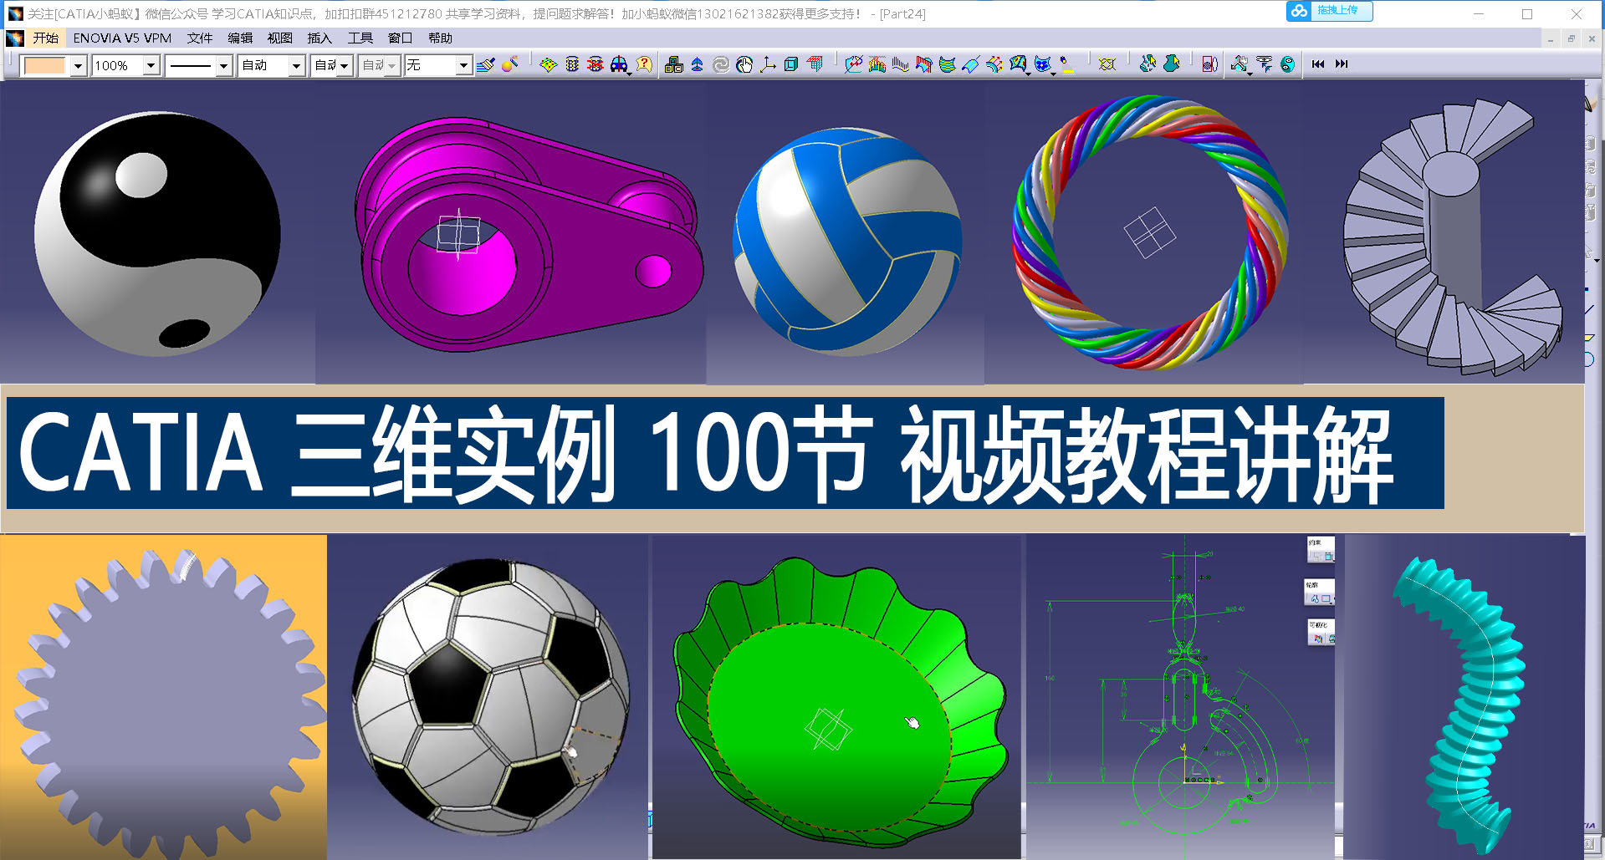The height and width of the screenshot is (860, 1605).
Task: Click the CATIA 三维实例 100节 视频教程讲解 banner
Action: point(725,454)
